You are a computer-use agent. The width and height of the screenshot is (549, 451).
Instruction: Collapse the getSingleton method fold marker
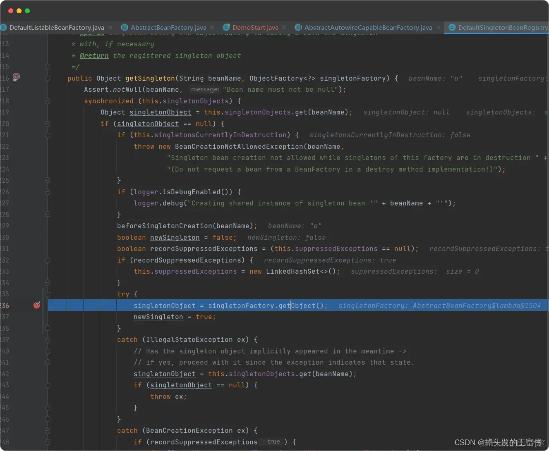(x=48, y=78)
